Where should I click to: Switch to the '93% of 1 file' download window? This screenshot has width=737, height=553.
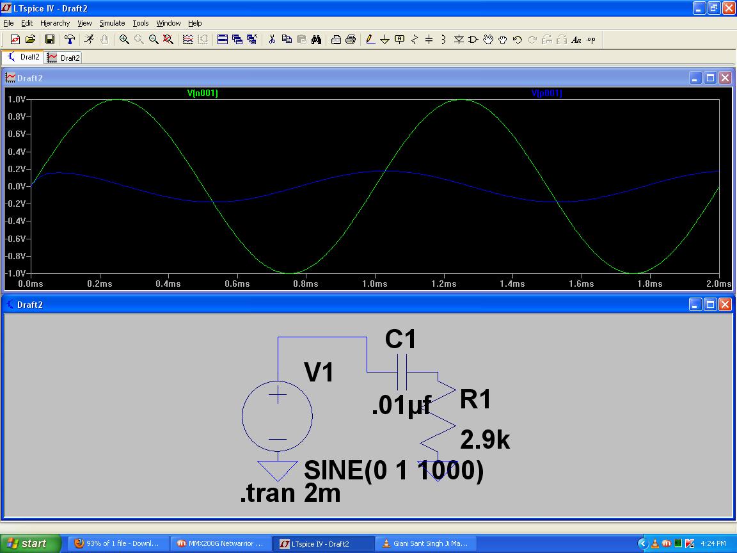coord(118,543)
